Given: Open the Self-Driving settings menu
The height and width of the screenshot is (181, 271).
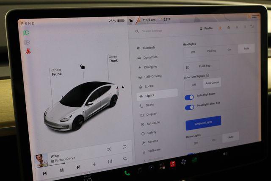Looking at the screenshot, I should point(150,76).
